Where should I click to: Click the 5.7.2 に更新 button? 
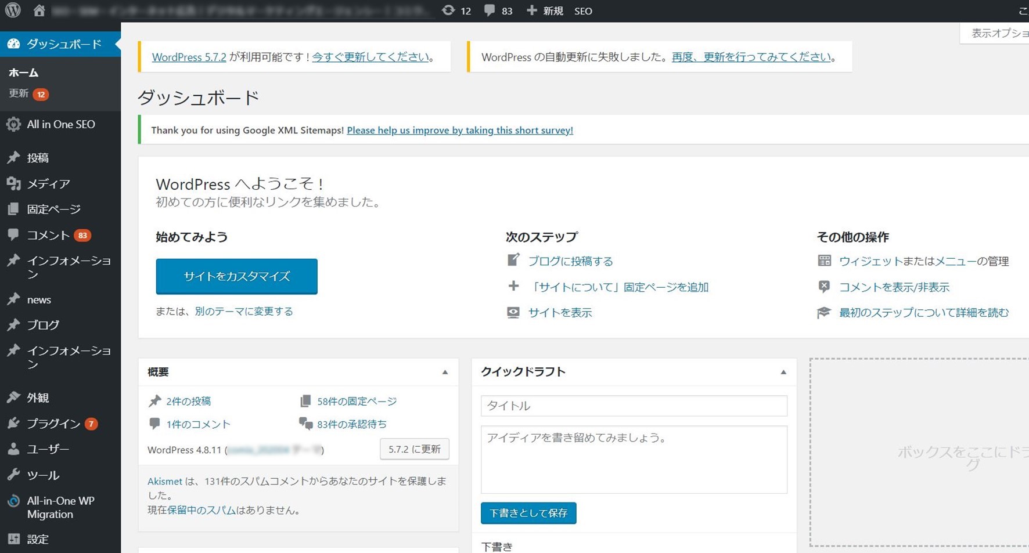(415, 449)
